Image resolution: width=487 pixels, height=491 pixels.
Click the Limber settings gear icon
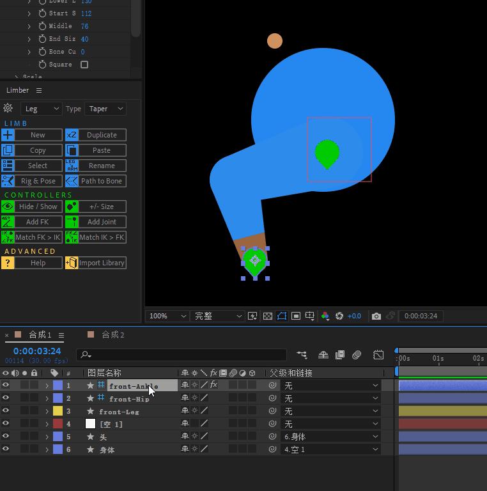click(x=8, y=109)
